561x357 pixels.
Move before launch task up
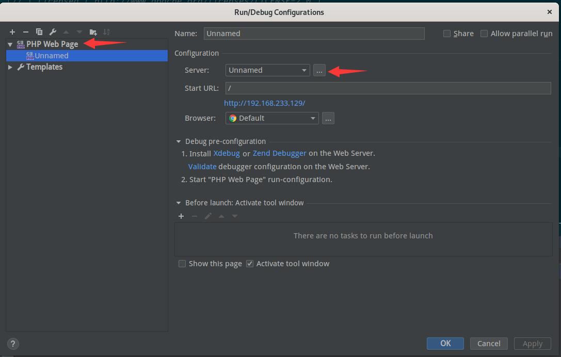pyautogui.click(x=221, y=216)
